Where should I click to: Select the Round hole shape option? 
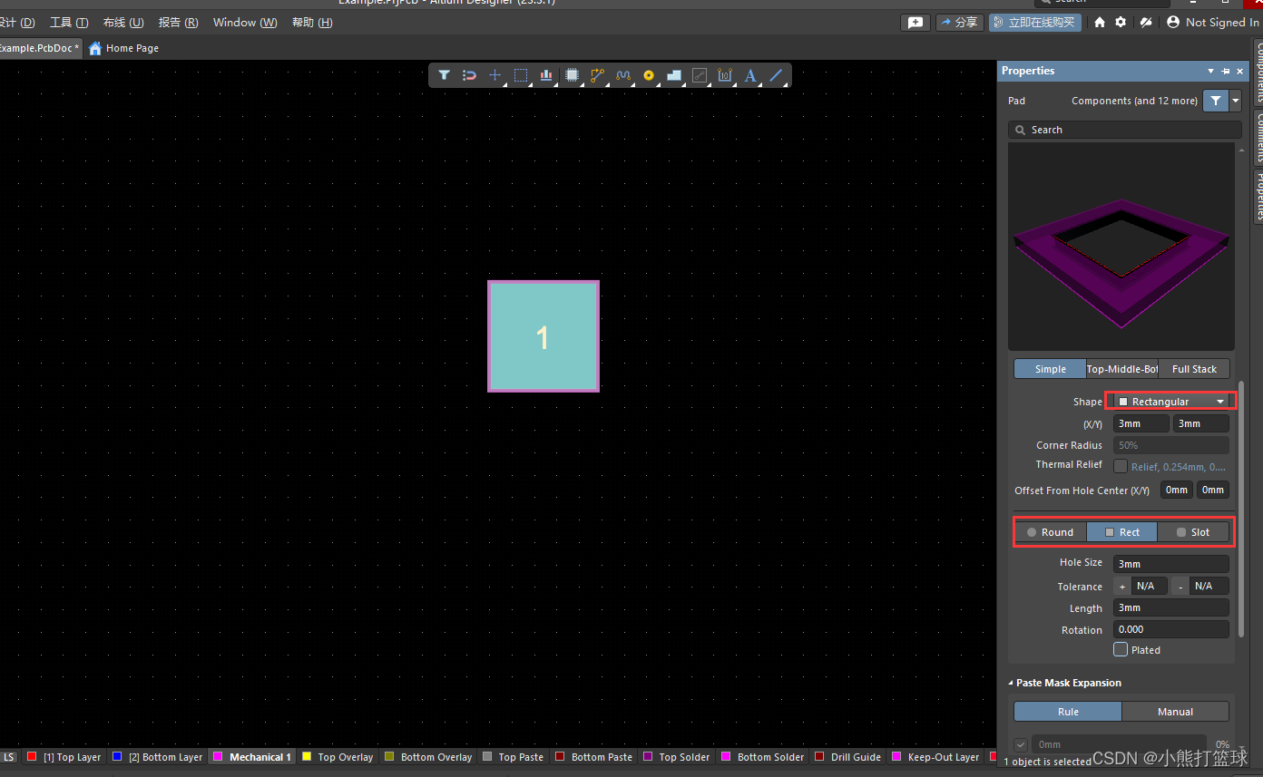1051,532
